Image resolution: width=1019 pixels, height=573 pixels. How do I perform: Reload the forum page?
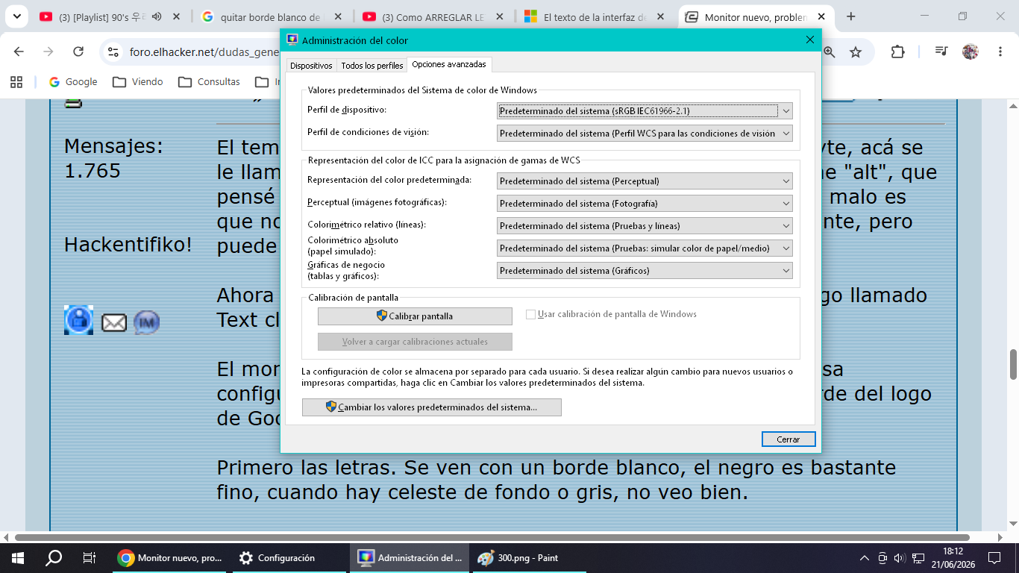pyautogui.click(x=78, y=51)
